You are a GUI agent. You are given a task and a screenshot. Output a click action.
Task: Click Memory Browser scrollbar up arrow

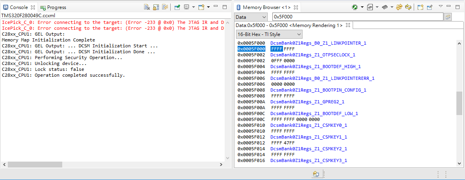[x=459, y=43]
